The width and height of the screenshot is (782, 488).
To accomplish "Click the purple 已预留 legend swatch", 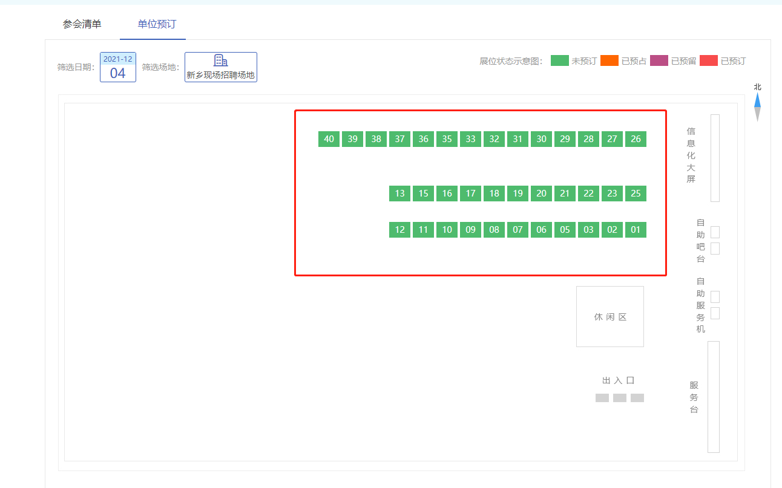I will 659,61.
